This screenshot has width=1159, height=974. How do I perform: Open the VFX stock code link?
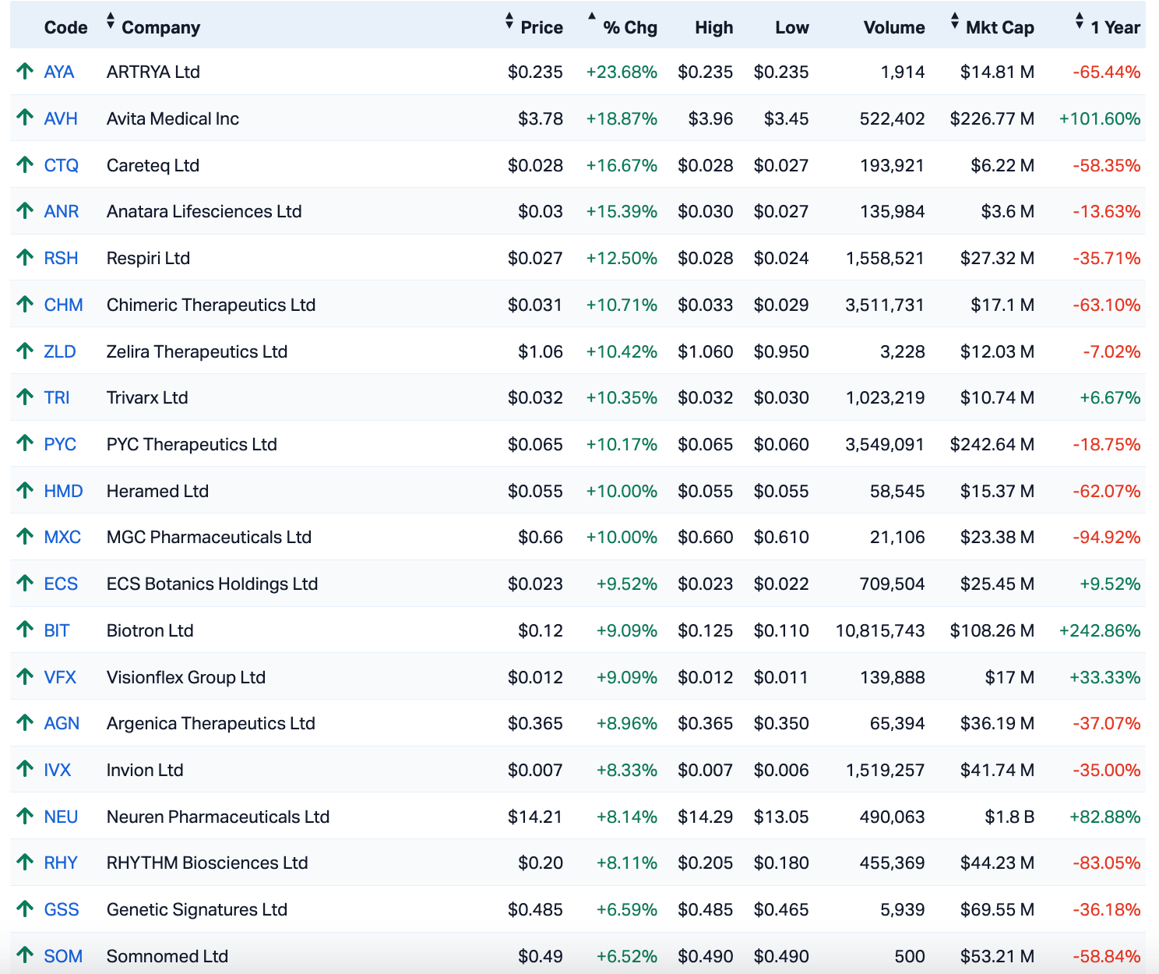60,677
